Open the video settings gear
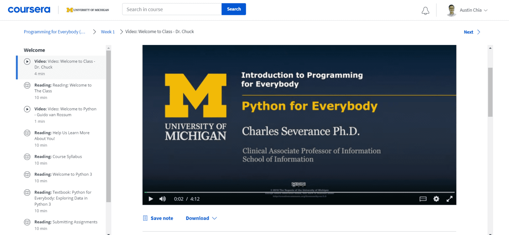The height and width of the screenshot is (235, 509). [436, 199]
